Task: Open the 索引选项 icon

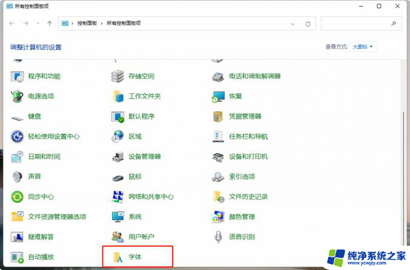Action: click(218, 177)
